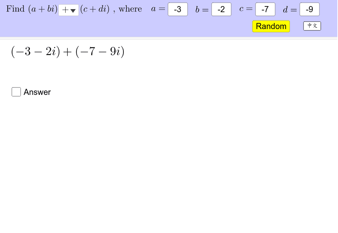Screen dimensions: 338x233
Task: Generate new values with Random
Action: (271, 26)
